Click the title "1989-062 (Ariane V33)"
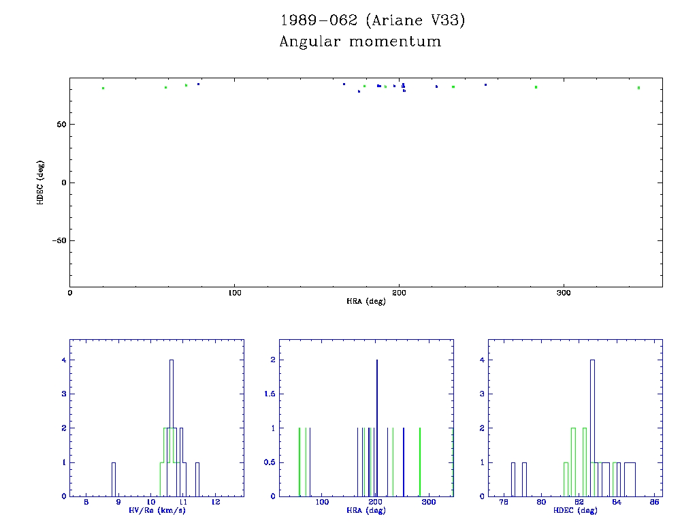The width and height of the screenshot is (697, 523). (372, 20)
